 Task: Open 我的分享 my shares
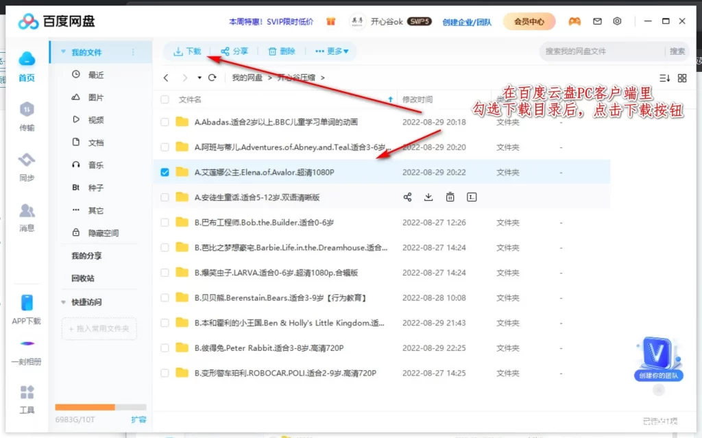click(x=86, y=256)
